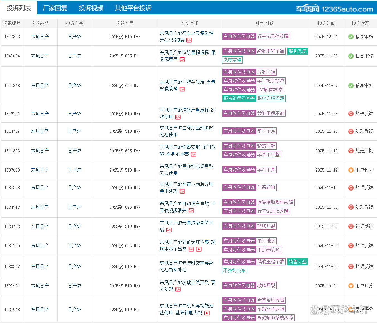
Task: Click red feedback status icon for complaint 1546231
Action: (351, 114)
